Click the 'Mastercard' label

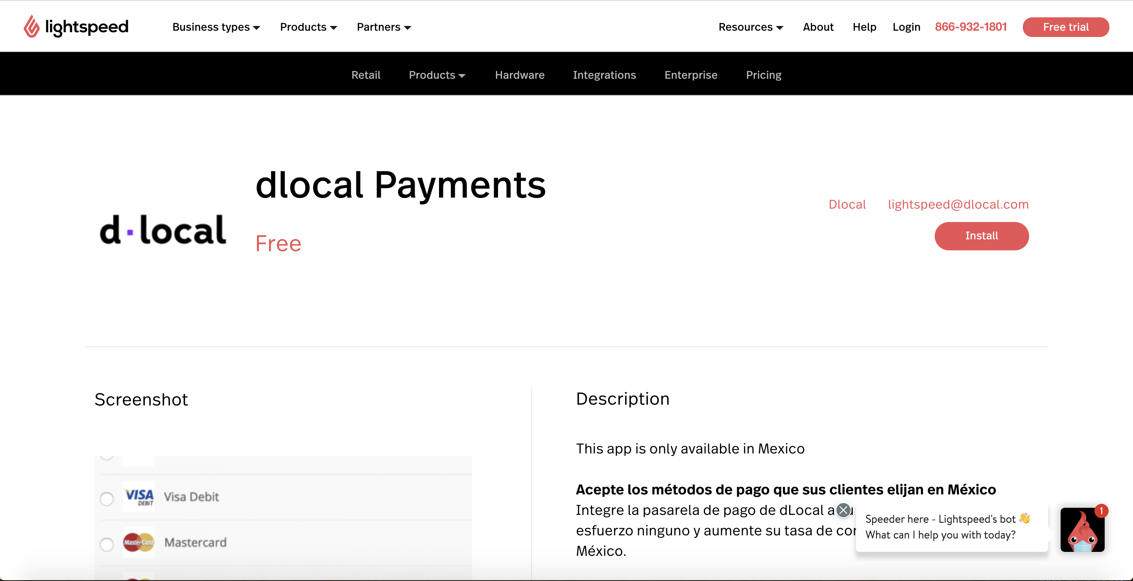(x=195, y=542)
